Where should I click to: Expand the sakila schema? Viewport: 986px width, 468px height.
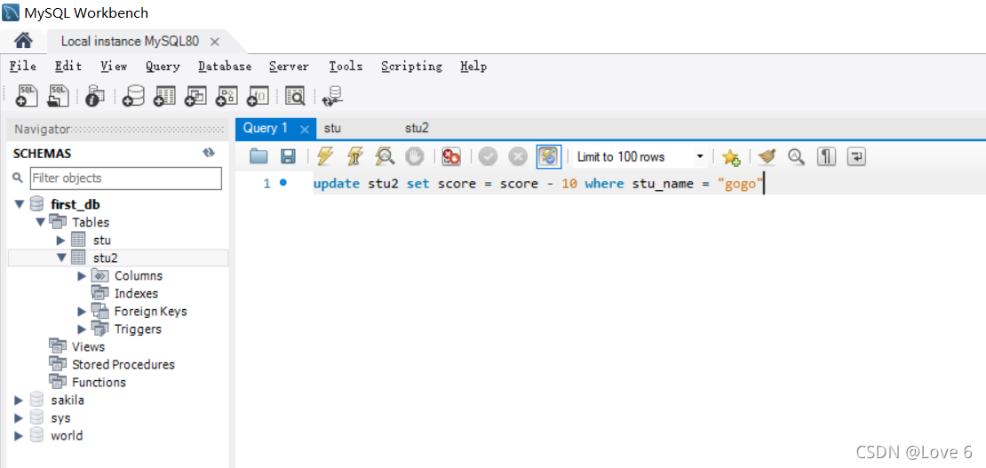19,400
